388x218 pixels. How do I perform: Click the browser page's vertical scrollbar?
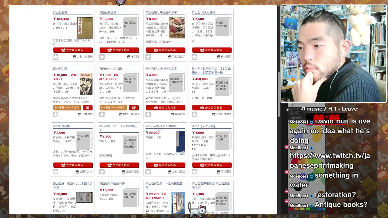(279, 94)
